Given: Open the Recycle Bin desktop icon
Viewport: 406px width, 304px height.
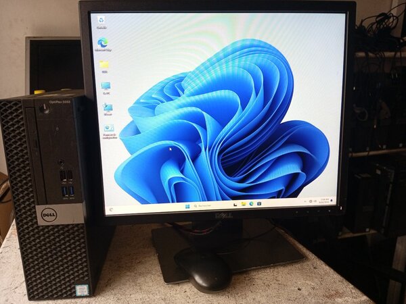Looking at the screenshot, I should point(101,22).
